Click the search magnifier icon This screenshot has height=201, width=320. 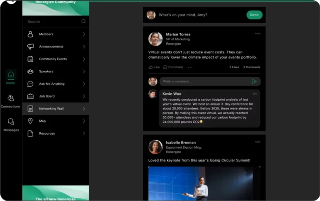pyautogui.click(x=84, y=22)
